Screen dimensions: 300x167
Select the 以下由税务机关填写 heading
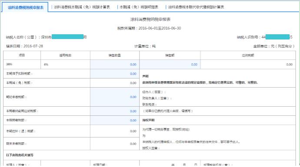tap(20, 155)
